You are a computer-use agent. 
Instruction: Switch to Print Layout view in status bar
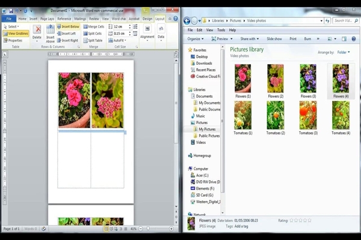(x=106, y=229)
